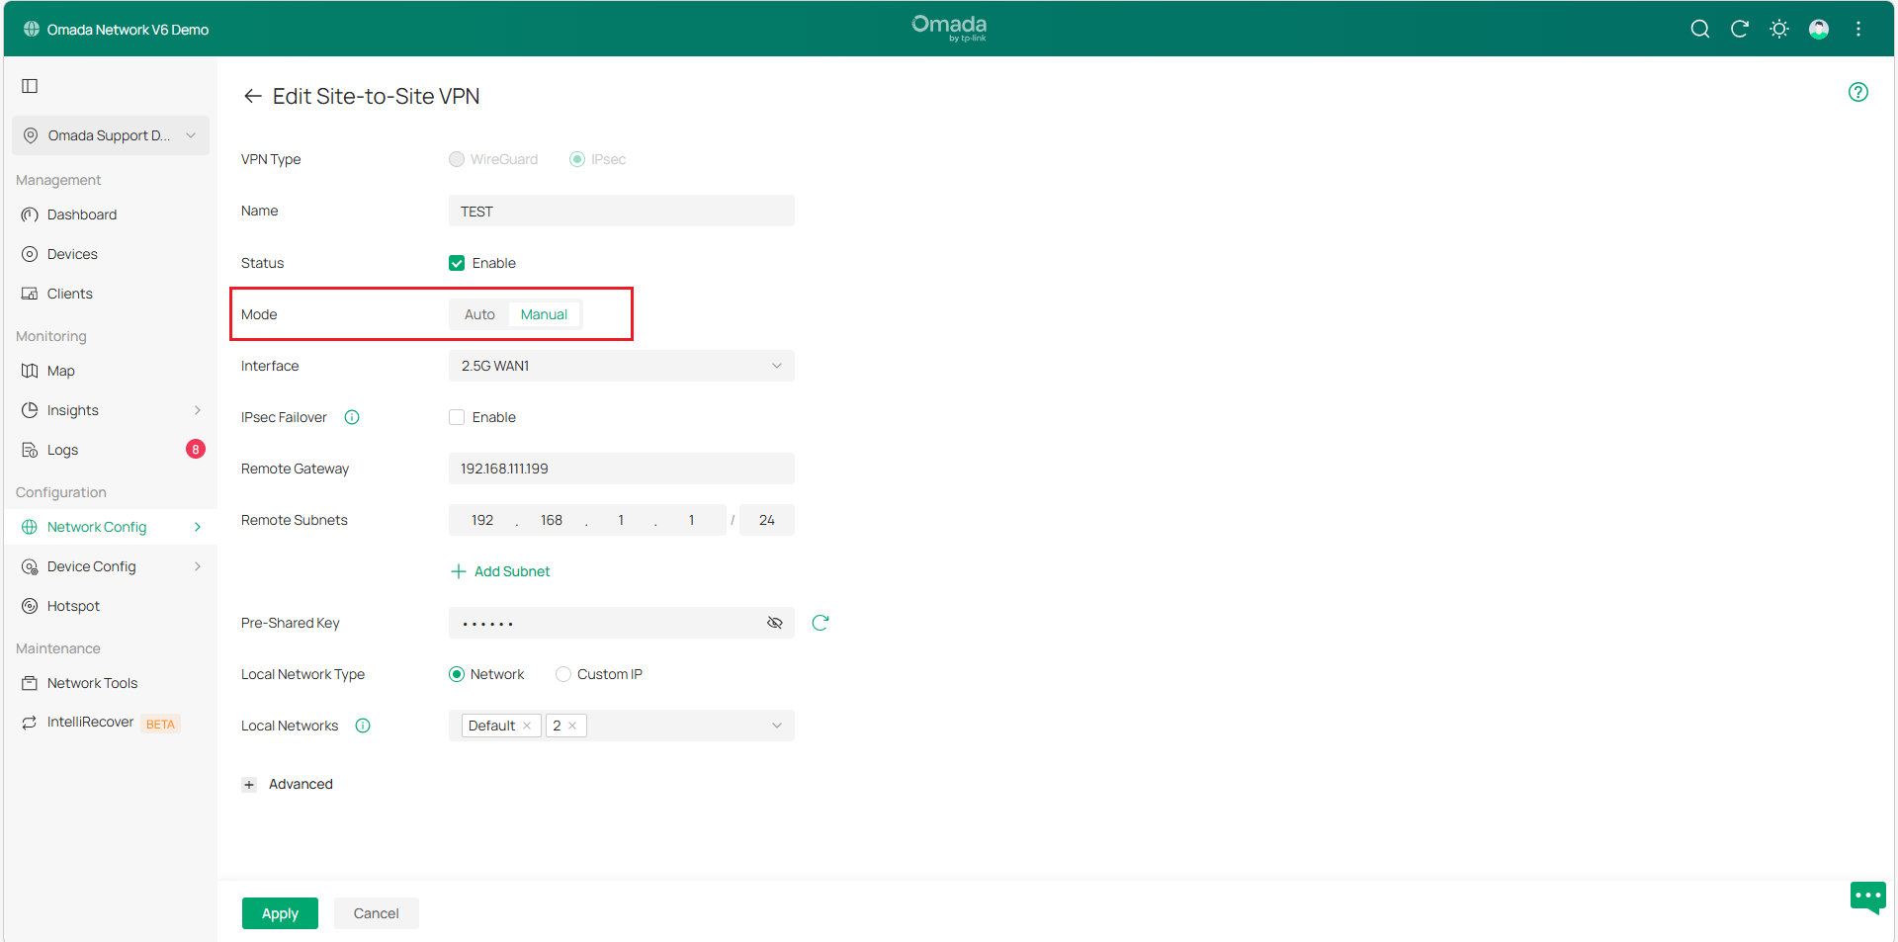1898x942 pixels.
Task: Add a new remote subnet
Action: tap(500, 571)
